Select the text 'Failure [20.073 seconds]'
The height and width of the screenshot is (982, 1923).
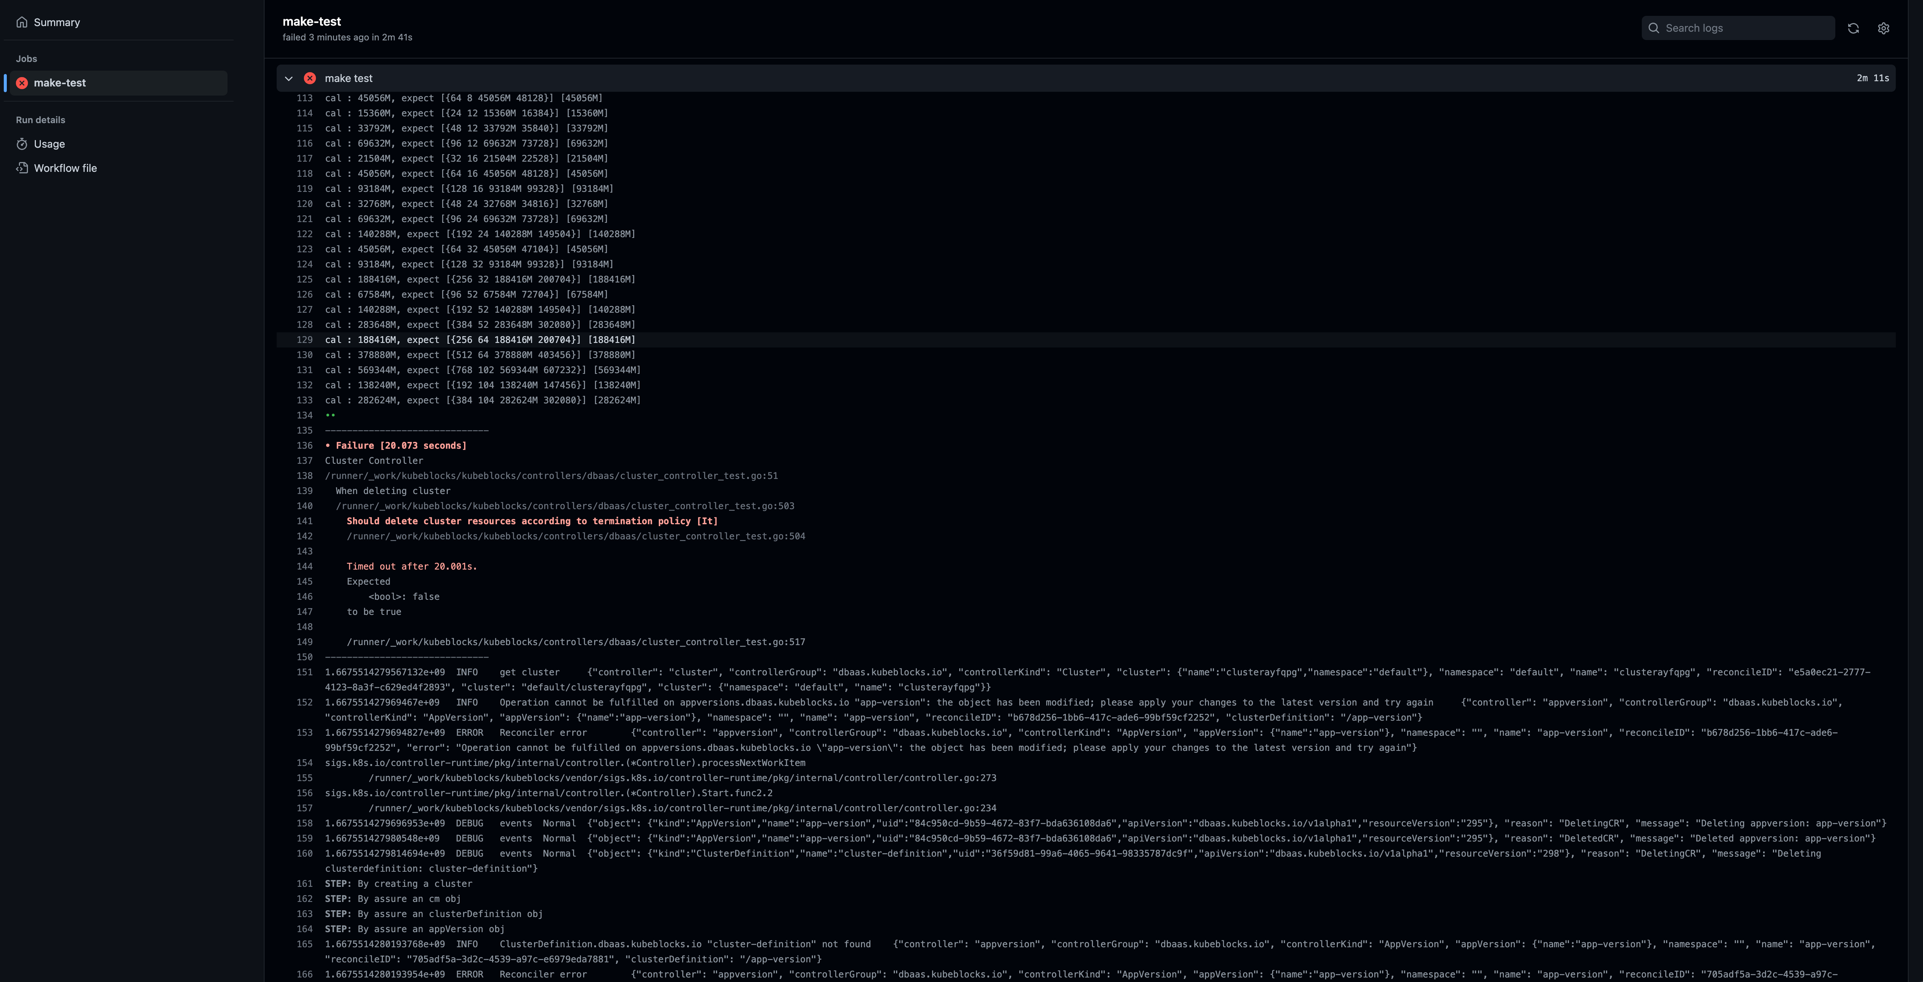pyautogui.click(x=401, y=445)
